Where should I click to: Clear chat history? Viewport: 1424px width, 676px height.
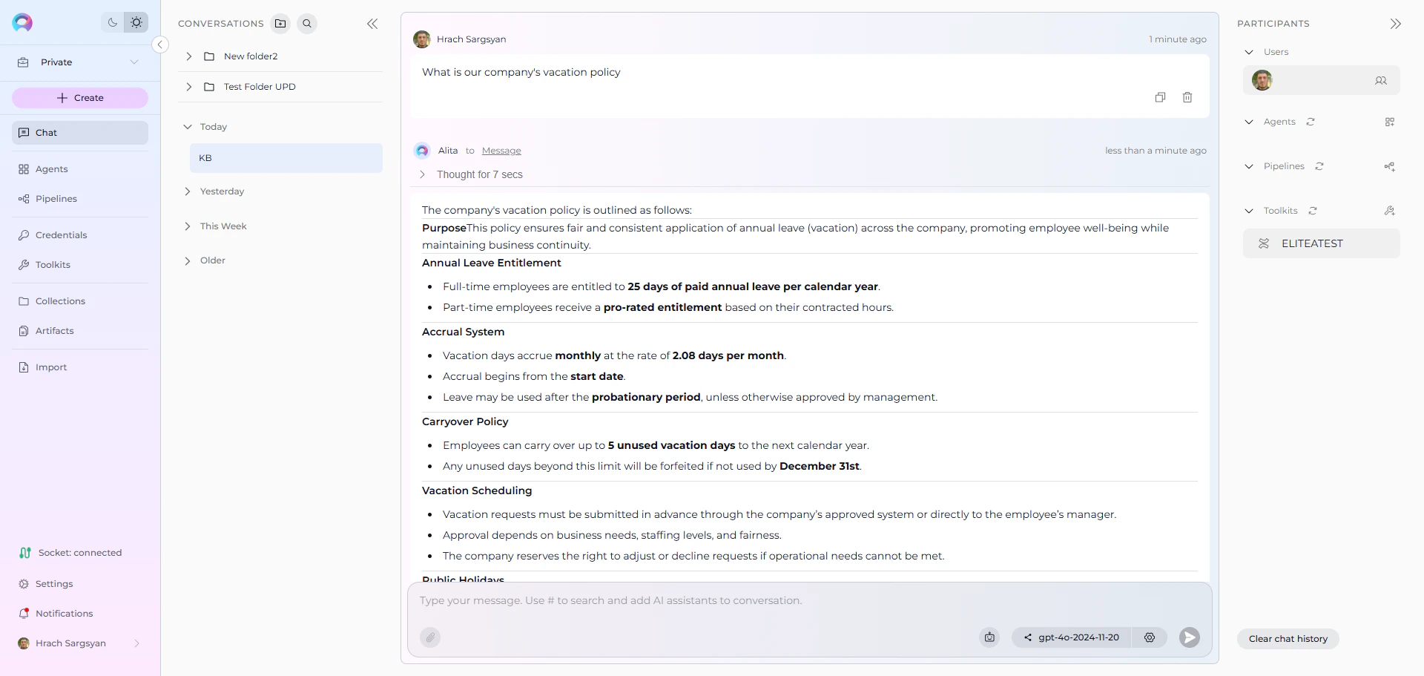pos(1288,638)
